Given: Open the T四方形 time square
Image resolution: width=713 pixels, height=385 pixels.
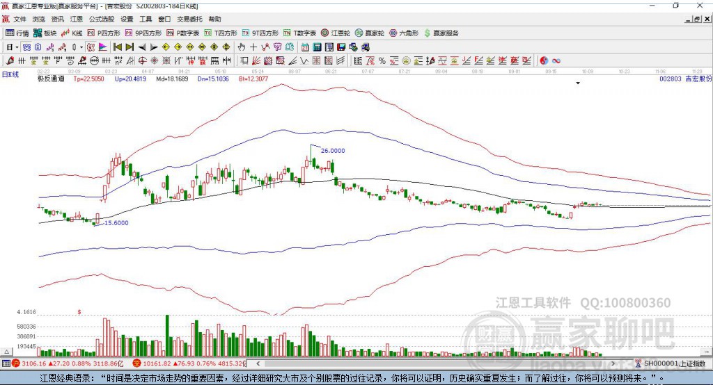Looking at the screenshot, I should coord(221,33).
